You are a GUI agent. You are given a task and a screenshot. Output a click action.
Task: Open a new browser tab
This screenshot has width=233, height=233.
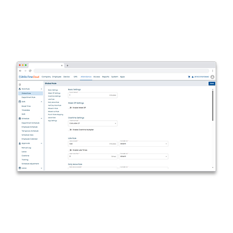[68, 66]
